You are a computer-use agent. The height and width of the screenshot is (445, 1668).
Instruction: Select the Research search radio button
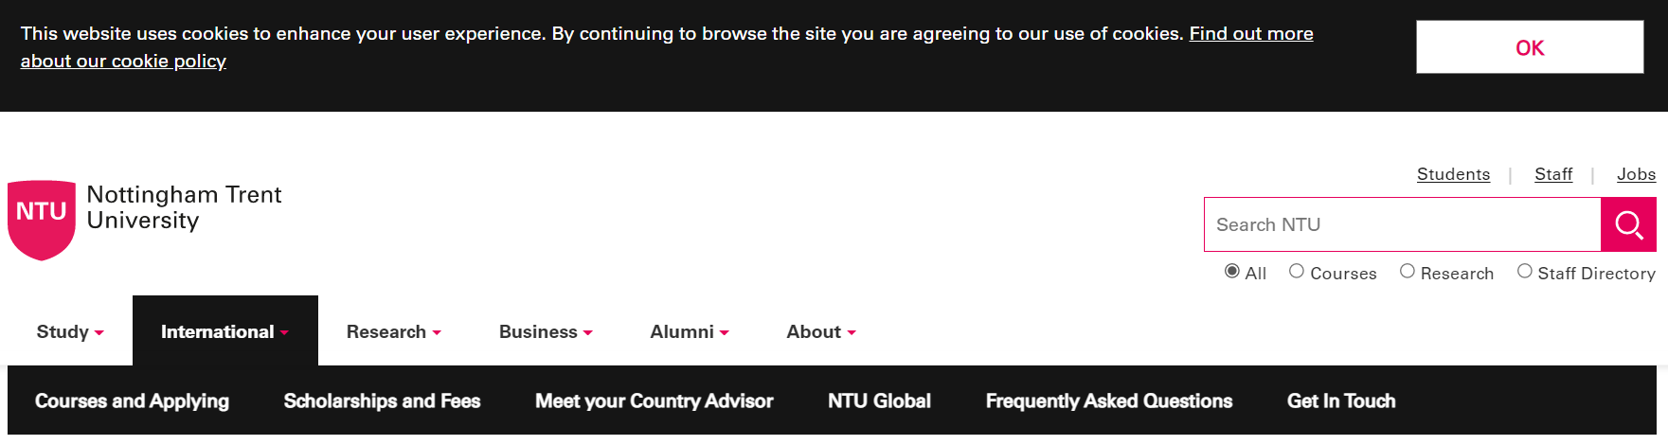1408,272
